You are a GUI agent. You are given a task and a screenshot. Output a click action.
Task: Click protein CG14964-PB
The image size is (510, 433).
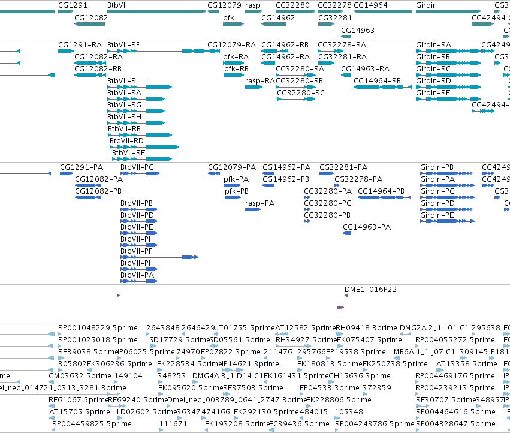(385, 197)
